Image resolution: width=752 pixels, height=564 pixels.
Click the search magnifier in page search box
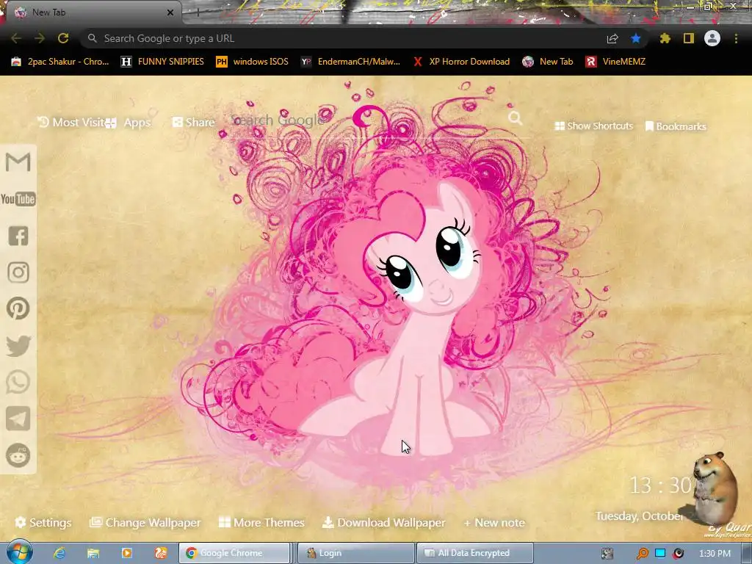coord(515,117)
